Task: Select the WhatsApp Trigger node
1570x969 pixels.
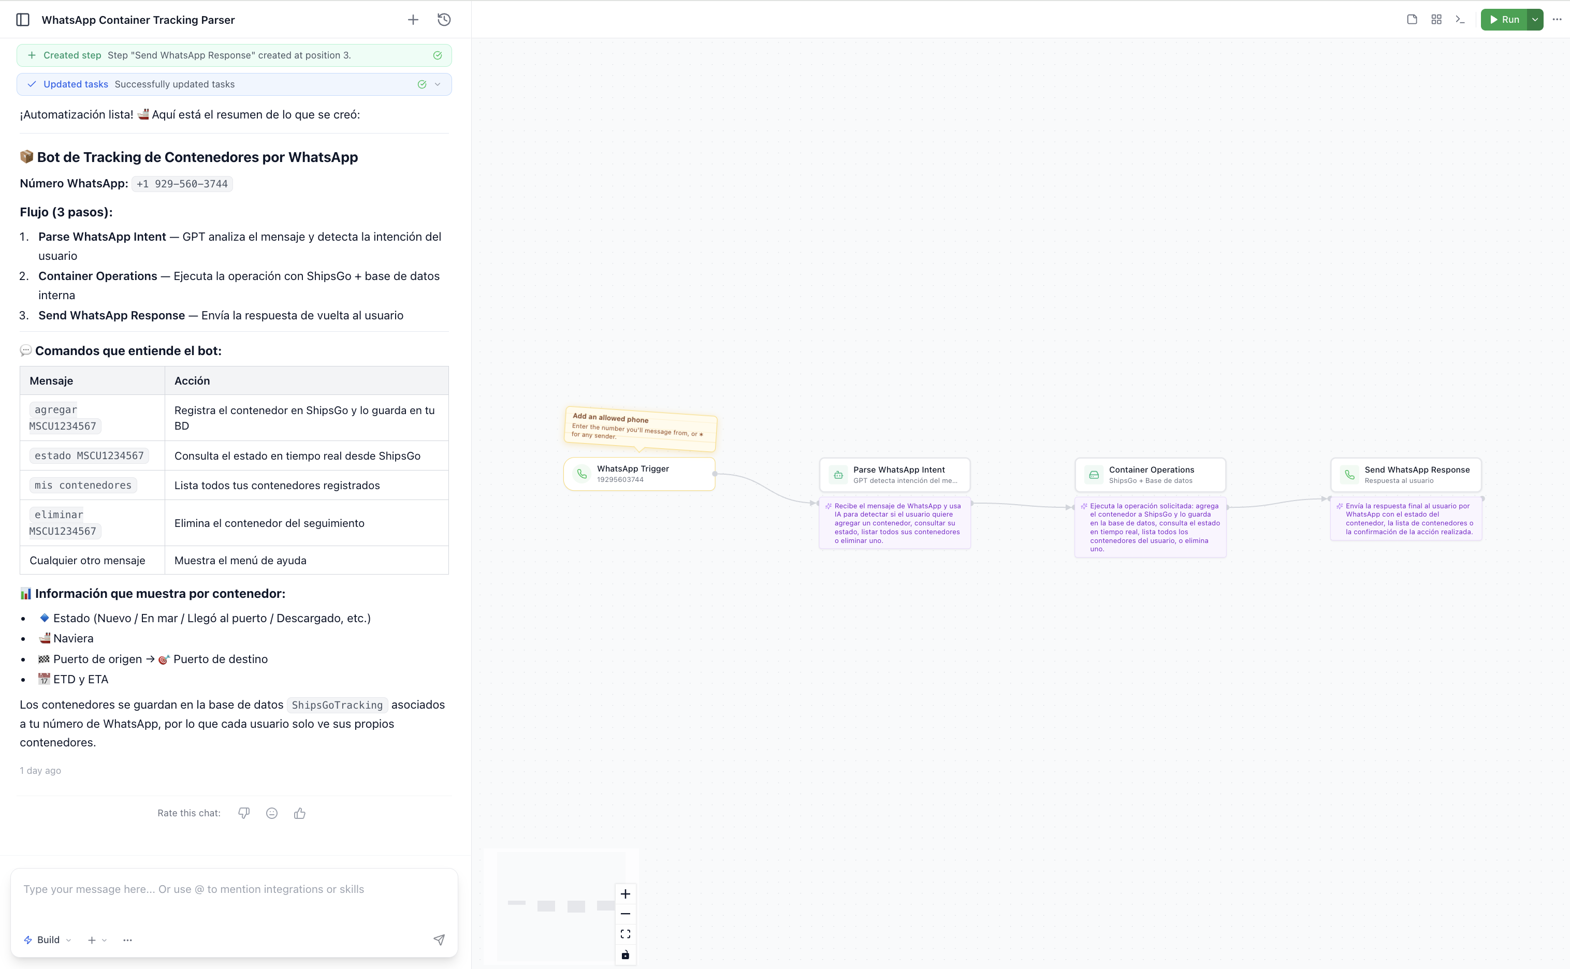Action: pos(639,474)
